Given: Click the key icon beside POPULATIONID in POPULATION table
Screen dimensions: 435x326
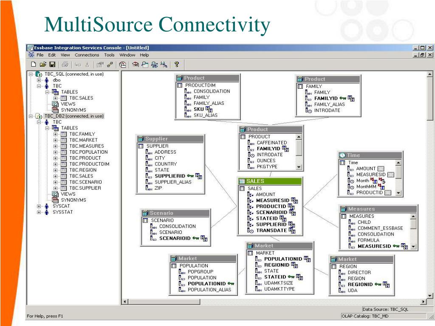Looking at the screenshot, I should (231, 284).
